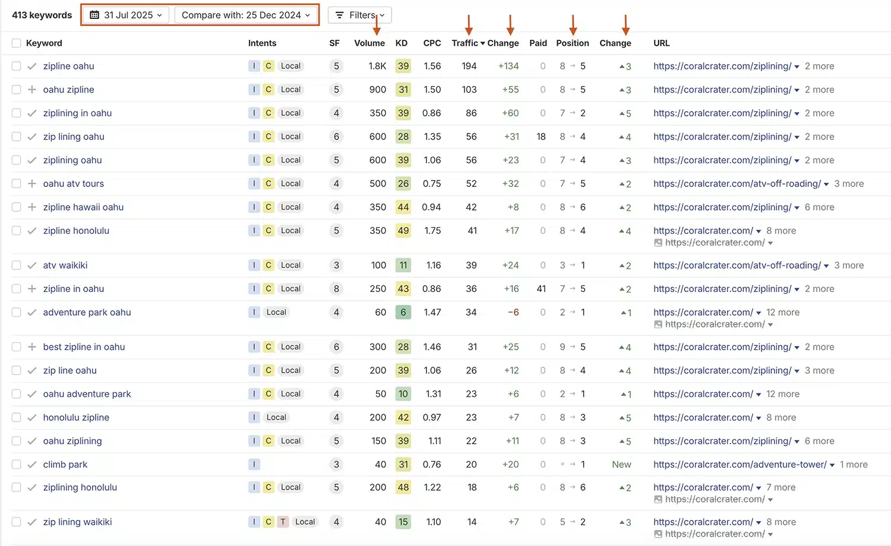
Task: Click SF value 8 for zipline in oahu
Action: (336, 288)
